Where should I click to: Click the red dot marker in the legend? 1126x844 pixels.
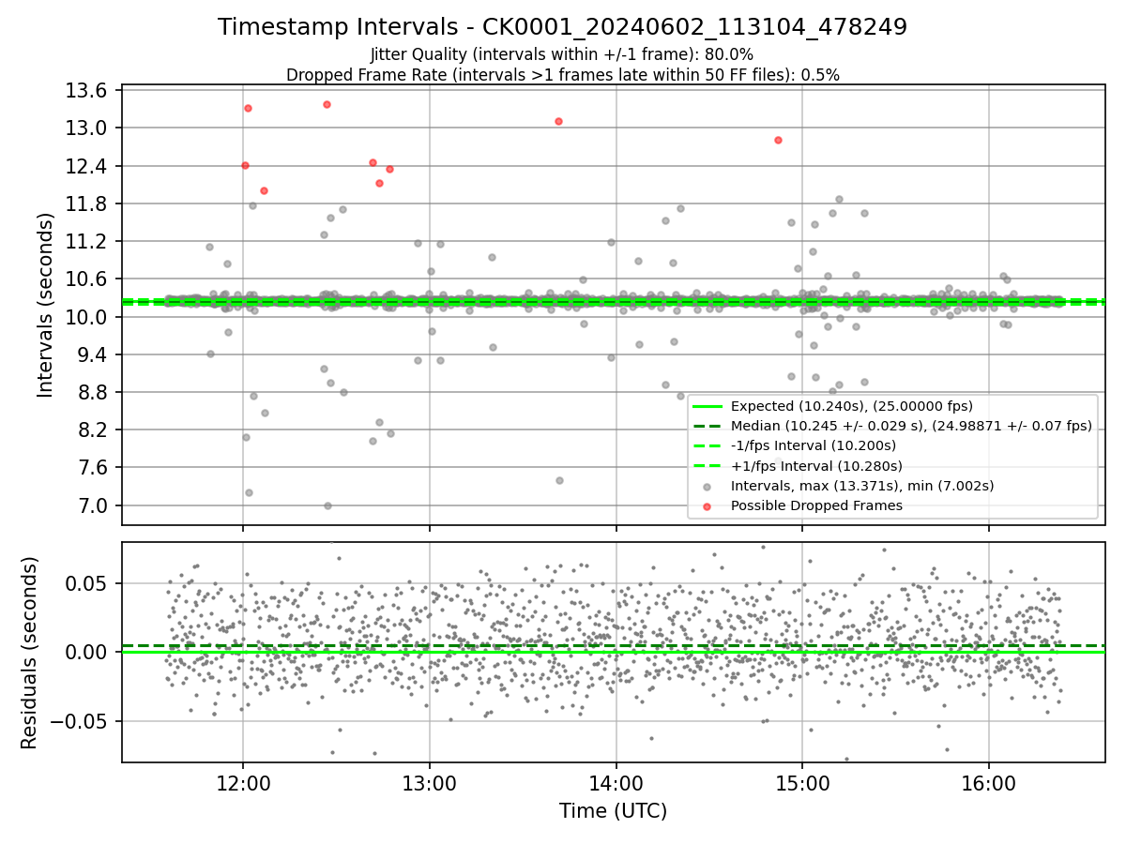[708, 506]
